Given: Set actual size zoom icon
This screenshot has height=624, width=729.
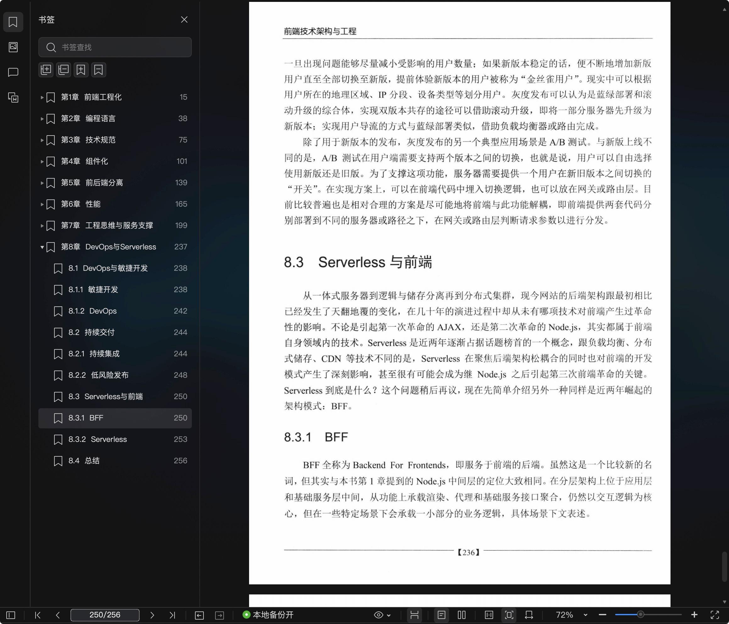Looking at the screenshot, I should 489,615.
